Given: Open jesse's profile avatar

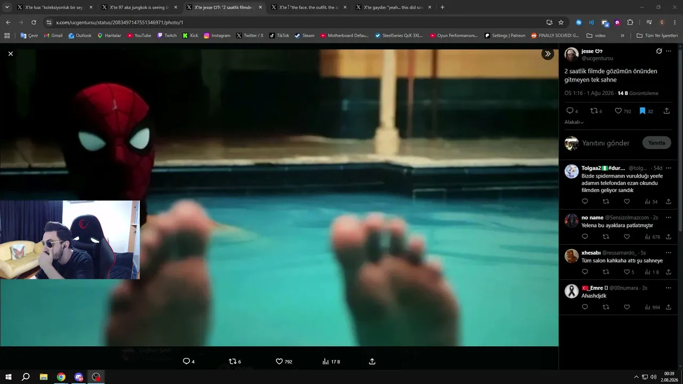Looking at the screenshot, I should pos(571,54).
